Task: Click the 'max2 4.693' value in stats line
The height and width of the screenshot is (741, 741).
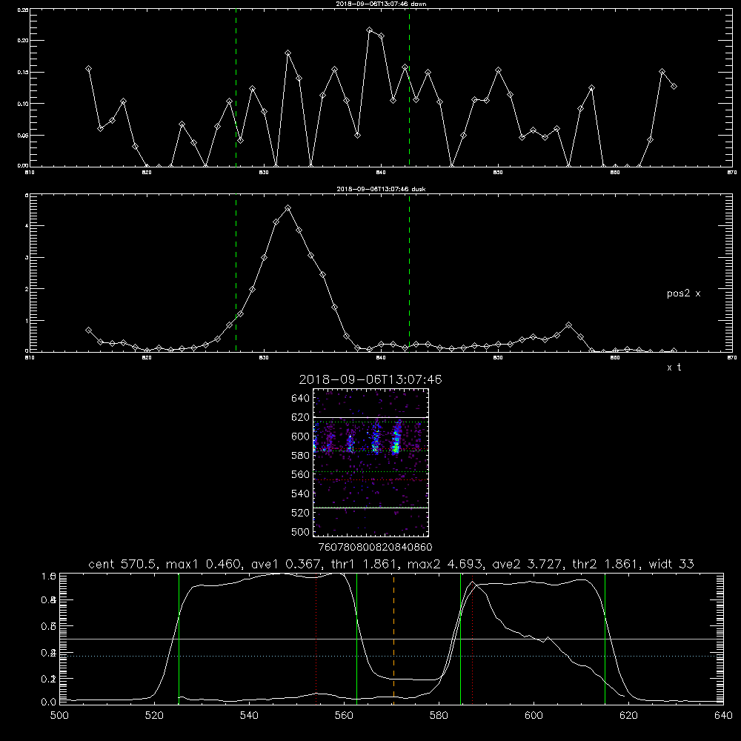Action: click(445, 564)
